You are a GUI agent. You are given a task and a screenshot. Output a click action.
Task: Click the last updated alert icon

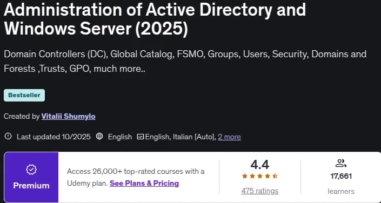point(8,137)
